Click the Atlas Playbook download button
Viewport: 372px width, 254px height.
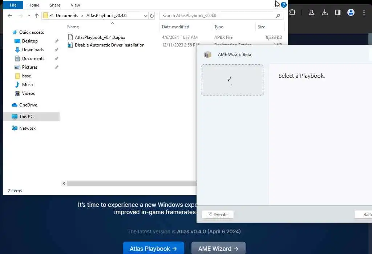[x=153, y=248]
